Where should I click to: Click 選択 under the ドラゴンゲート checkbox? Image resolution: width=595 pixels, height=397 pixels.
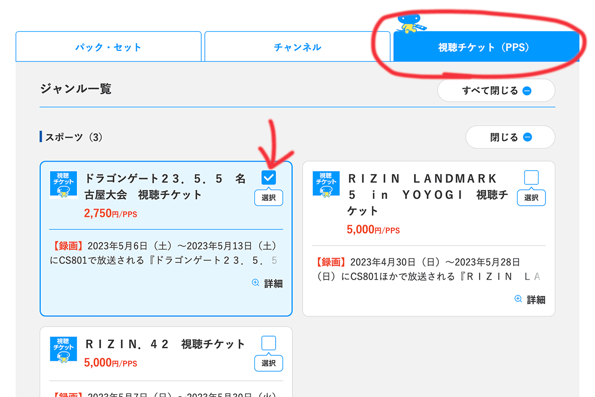[x=268, y=198]
